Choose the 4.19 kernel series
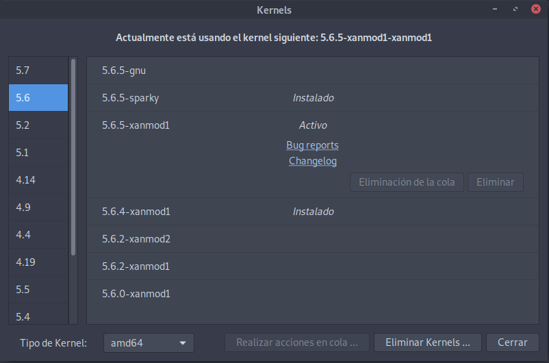549x363 pixels. (38, 262)
